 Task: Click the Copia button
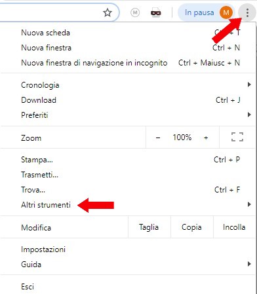tap(191, 227)
